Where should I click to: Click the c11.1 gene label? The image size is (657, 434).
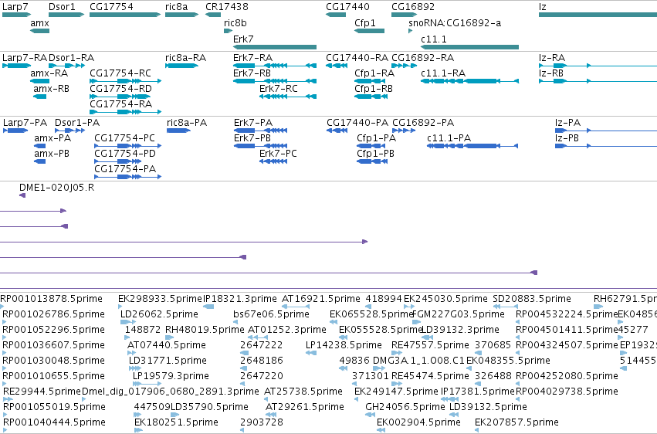[x=434, y=39]
